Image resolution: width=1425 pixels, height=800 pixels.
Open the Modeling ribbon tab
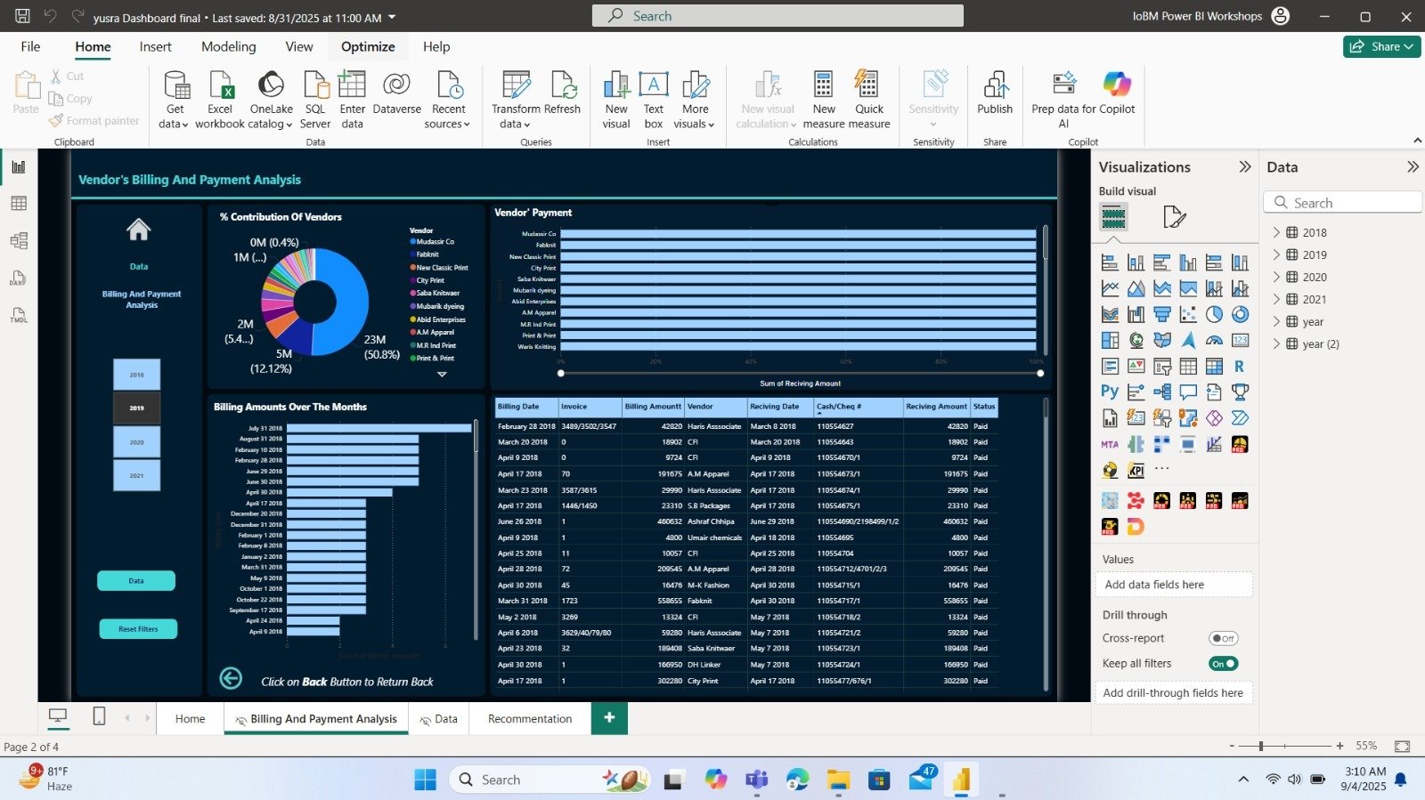[228, 47]
